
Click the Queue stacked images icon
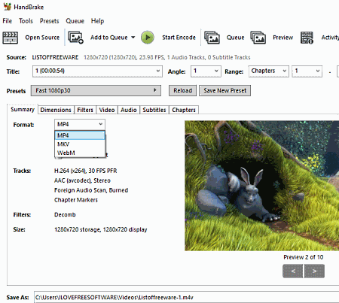[212, 38]
